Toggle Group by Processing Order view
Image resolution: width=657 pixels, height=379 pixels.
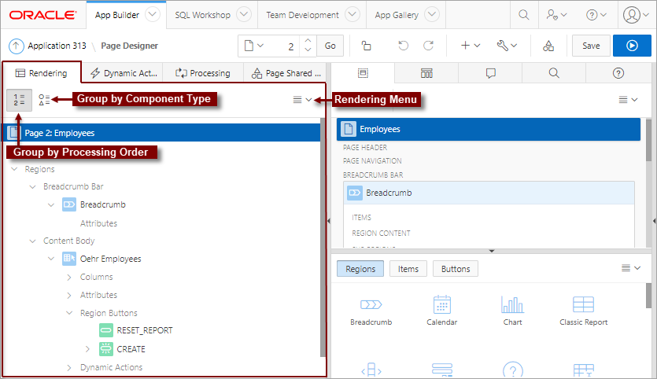[x=19, y=100]
